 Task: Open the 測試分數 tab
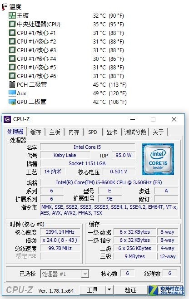(x=135, y=132)
